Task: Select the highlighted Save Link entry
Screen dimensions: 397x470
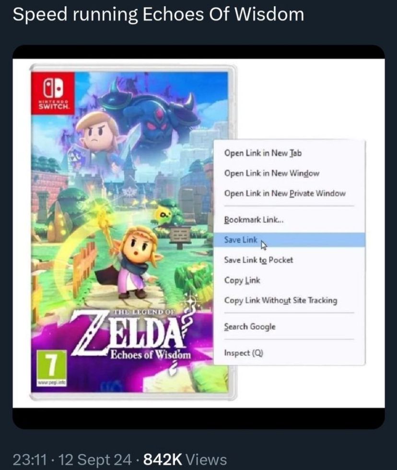Action: point(290,240)
